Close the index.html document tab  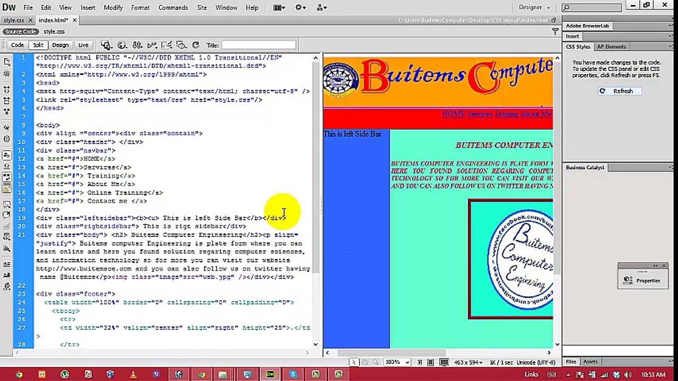point(75,20)
